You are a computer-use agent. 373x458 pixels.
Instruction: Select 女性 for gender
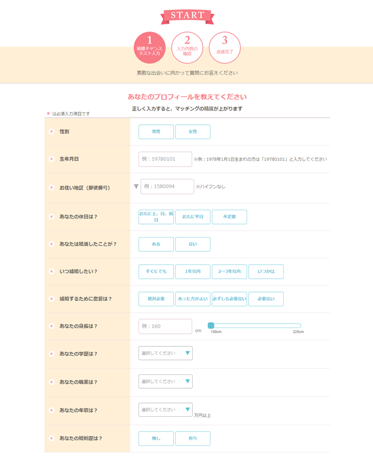click(x=193, y=132)
